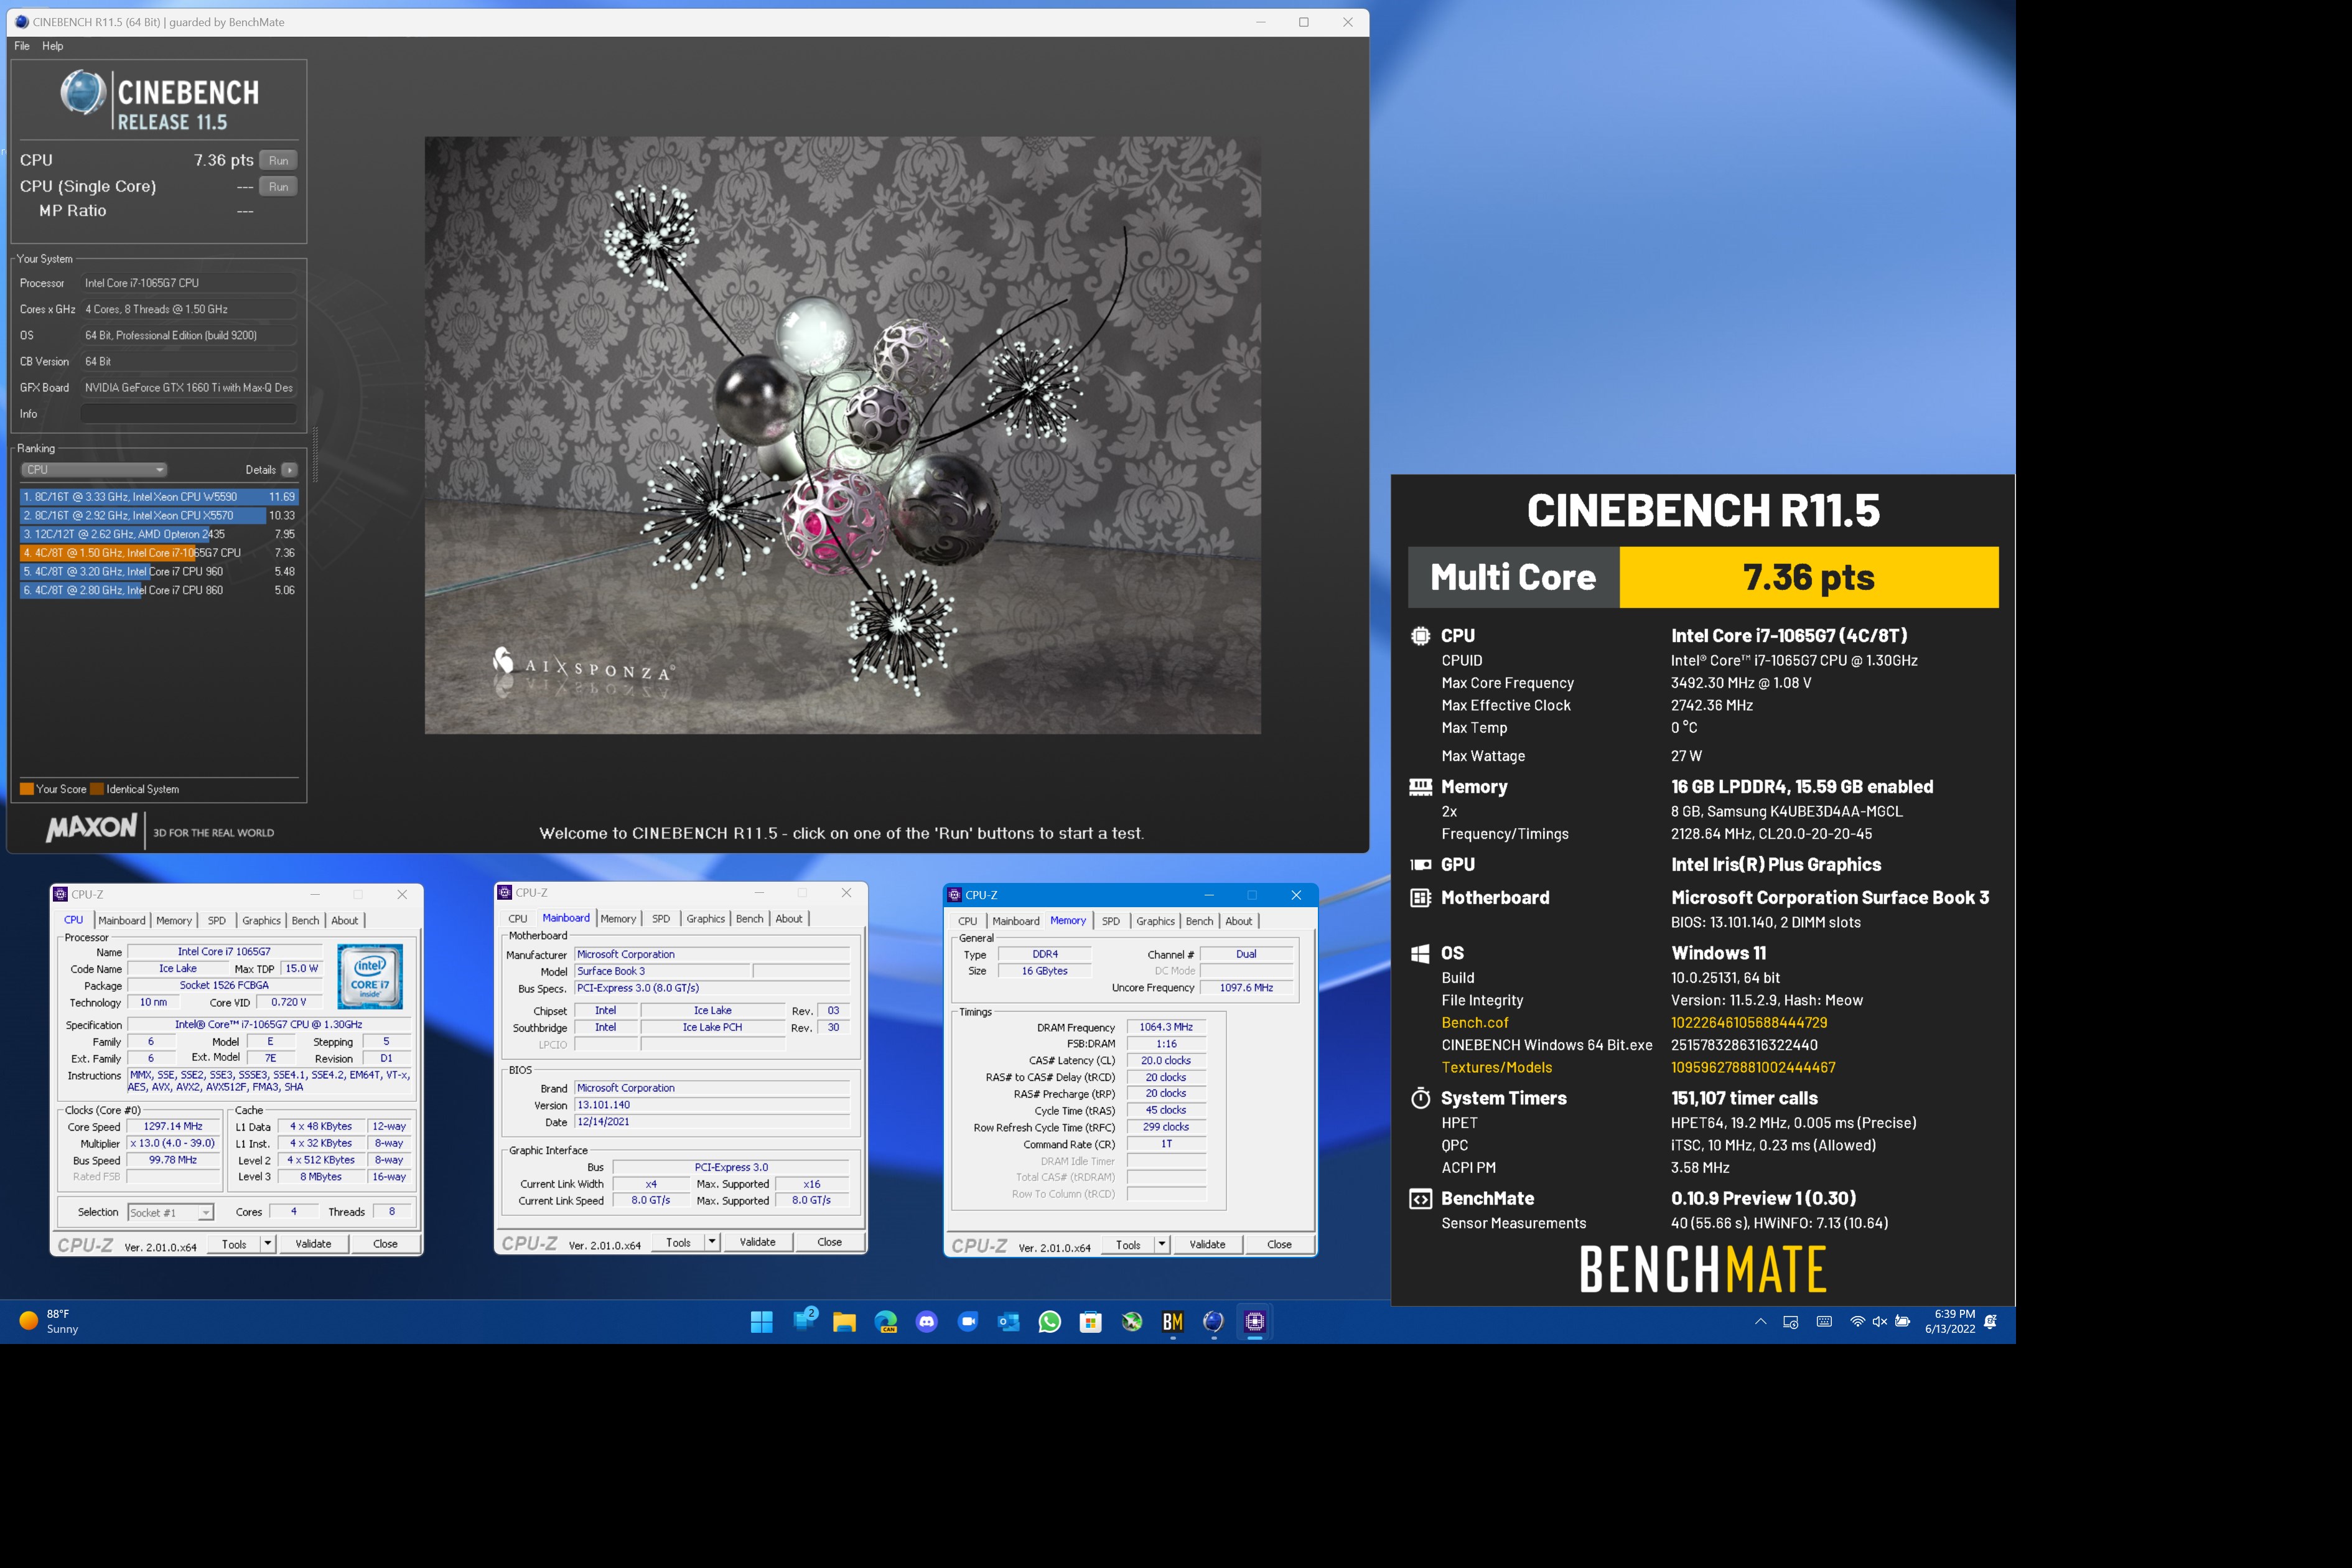This screenshot has width=2352, height=1568.
Task: Click the display cast tray icon
Action: 1791,1322
